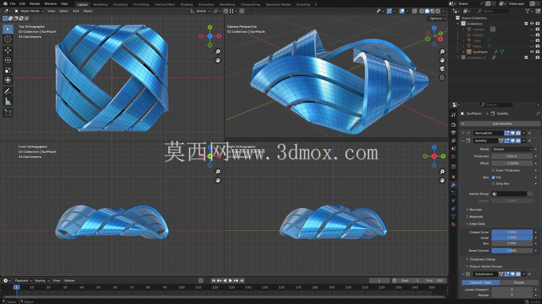The width and height of the screenshot is (542, 304).
Task: Toggle Solidify modifier render camera icon
Action: 518,141
